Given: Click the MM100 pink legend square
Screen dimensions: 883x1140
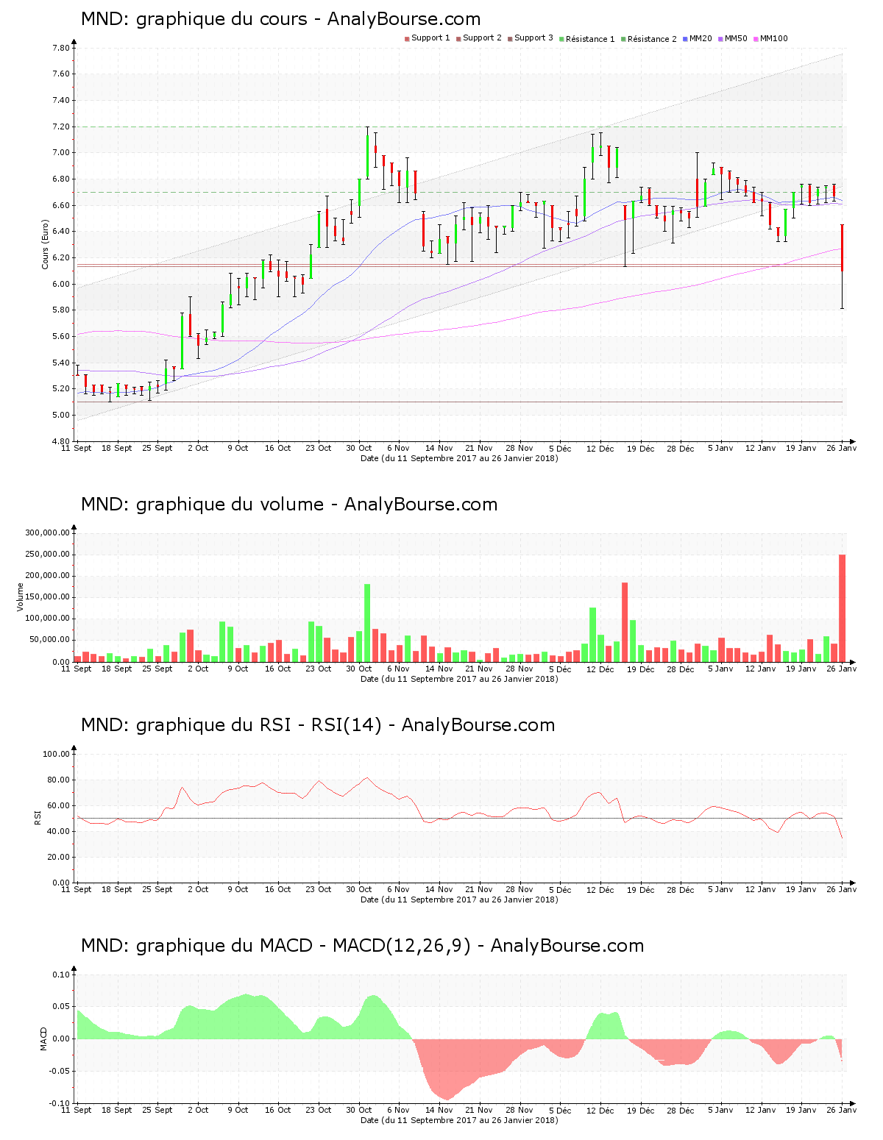Looking at the screenshot, I should 756,39.
